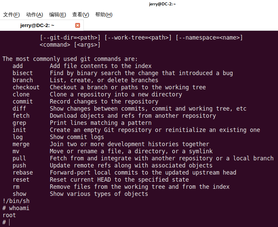Open the 查看(V) menu
This screenshot has height=227, width=278.
[80, 15]
